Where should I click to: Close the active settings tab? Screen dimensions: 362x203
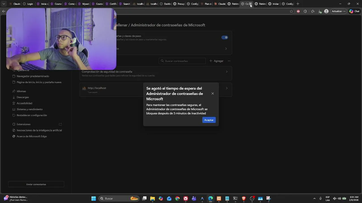[x=250, y=4]
